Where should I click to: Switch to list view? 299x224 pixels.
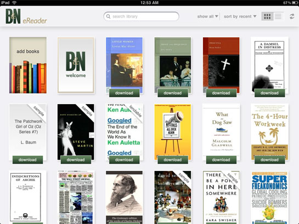(x=278, y=16)
